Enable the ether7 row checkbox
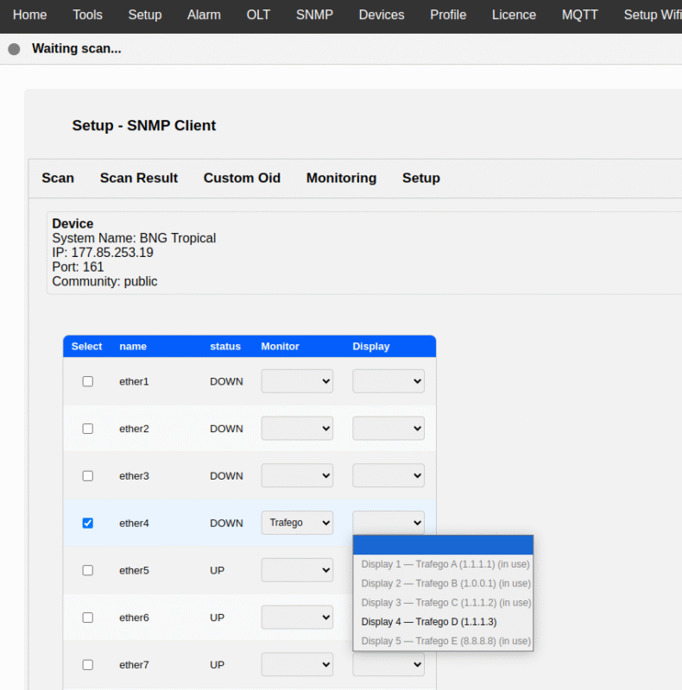 click(x=87, y=665)
